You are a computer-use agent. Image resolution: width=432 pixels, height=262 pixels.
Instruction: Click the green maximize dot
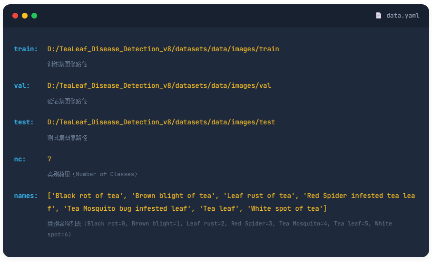pos(34,16)
